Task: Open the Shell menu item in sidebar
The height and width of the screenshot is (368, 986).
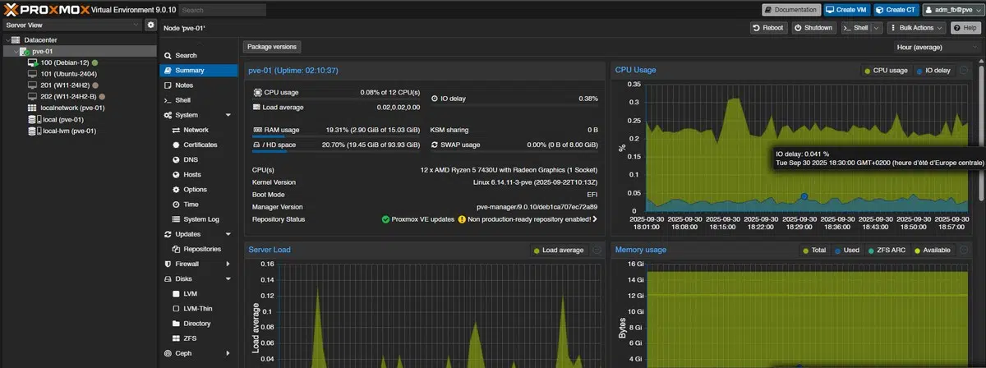Action: click(x=182, y=100)
